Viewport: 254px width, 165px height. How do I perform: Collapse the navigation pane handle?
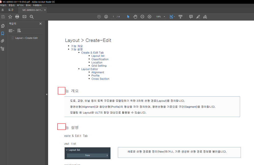[x=47, y=94]
